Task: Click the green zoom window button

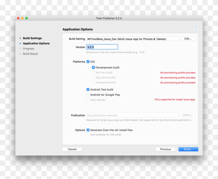Action: (x=26, y=18)
